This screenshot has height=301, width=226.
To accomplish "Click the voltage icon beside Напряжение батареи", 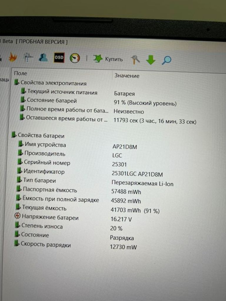I will click(17, 216).
